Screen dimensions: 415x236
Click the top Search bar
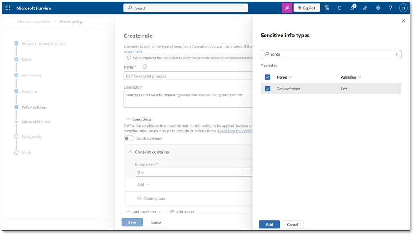coord(185,8)
